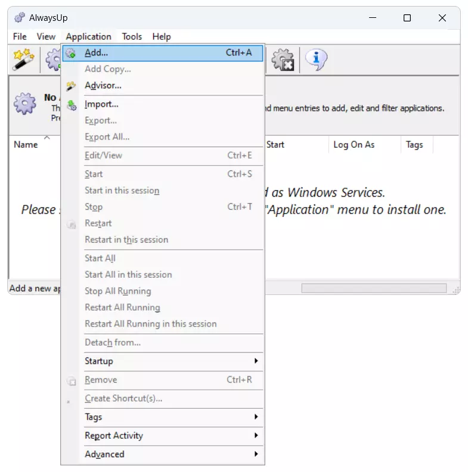Click the Import icon in menu
This screenshot has width=468, height=472.
(72, 105)
